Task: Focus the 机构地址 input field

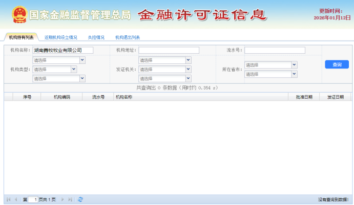Action: 169,50
